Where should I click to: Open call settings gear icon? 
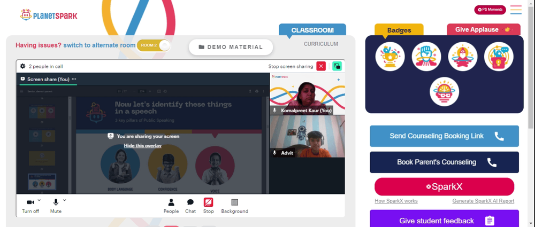tap(23, 66)
